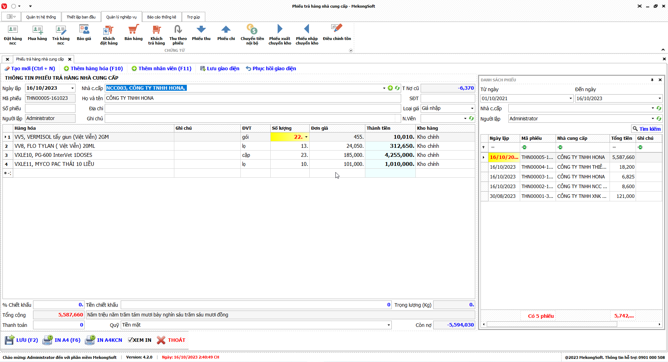668x362 pixels.
Task: Pin the Danh sách phiếu panel
Action: pos(652,80)
